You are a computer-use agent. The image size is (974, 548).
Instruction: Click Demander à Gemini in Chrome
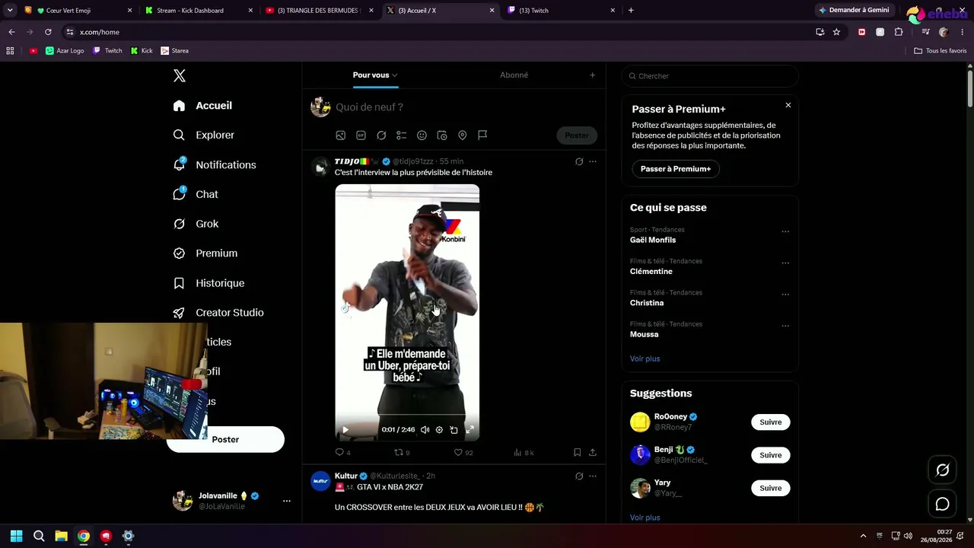click(854, 11)
